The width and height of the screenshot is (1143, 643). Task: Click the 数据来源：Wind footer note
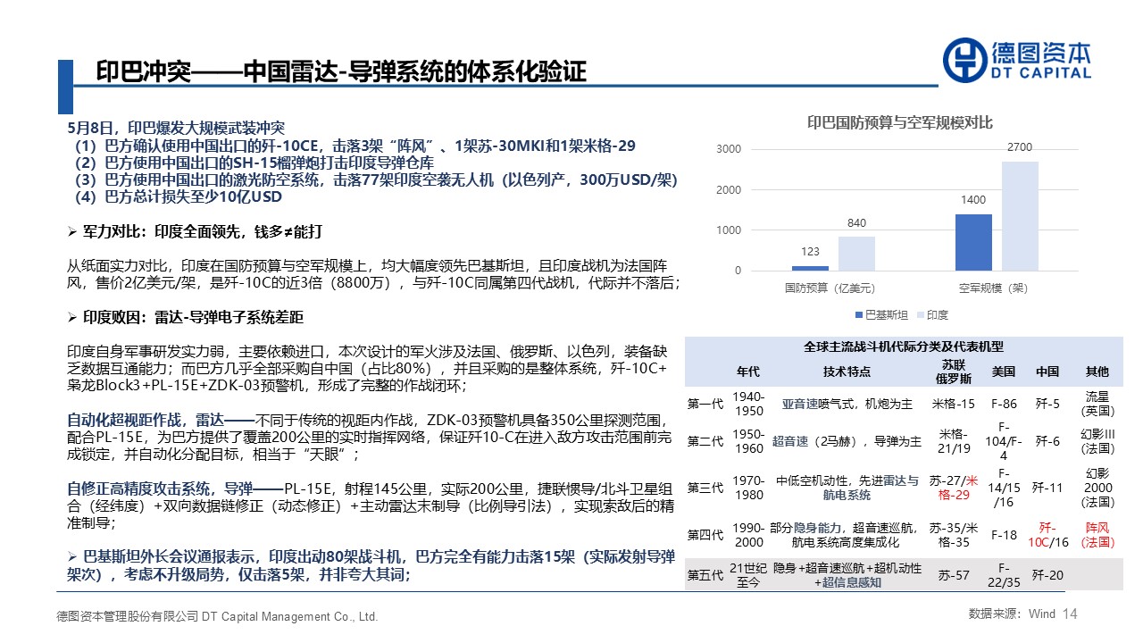pos(1012,614)
